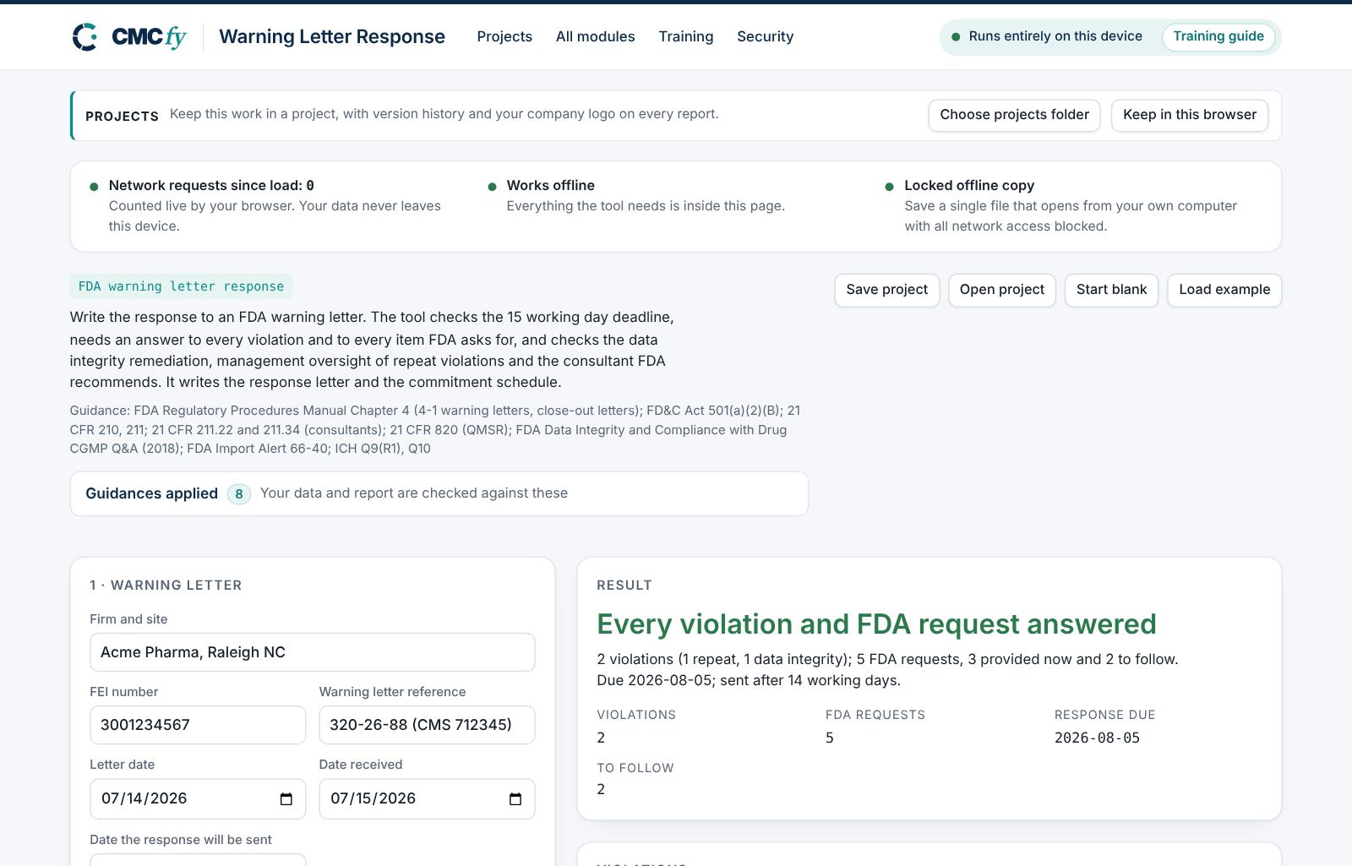Screen dimensions: 1352x866
Task: Open the Training guide
Action: 1218,36
